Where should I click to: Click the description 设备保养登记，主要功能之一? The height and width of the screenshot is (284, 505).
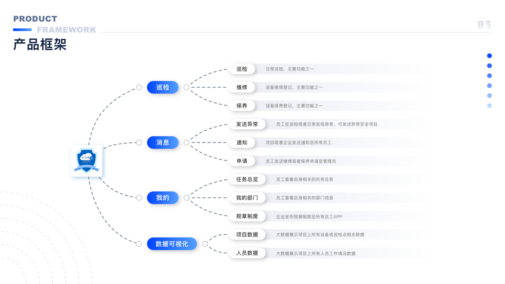[294, 106]
